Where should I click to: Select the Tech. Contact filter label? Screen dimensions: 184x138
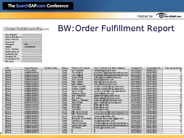(12, 49)
